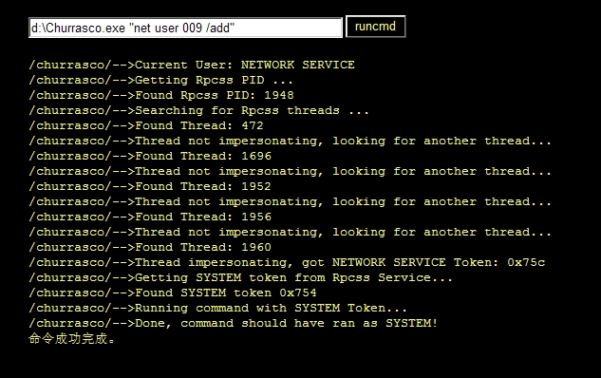Click the runcmd button
The height and width of the screenshot is (378, 601).
375,27
